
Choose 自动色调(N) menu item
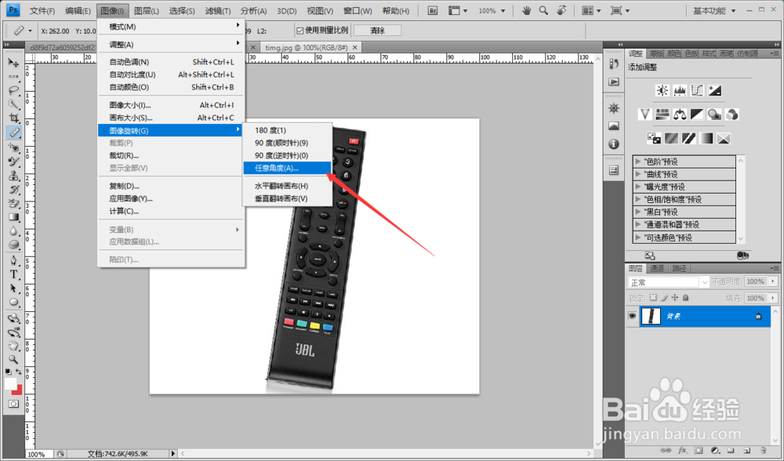(x=172, y=62)
